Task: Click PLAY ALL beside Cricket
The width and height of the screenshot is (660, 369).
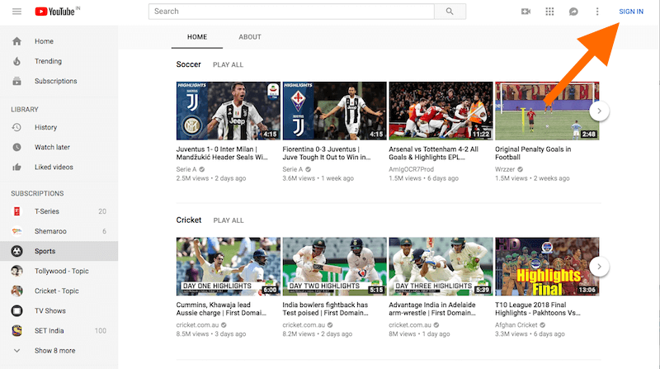Action: tap(229, 220)
